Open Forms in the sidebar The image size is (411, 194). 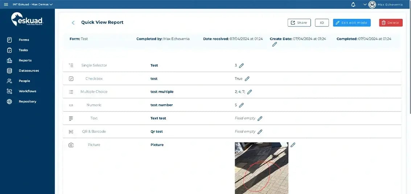pyautogui.click(x=24, y=40)
